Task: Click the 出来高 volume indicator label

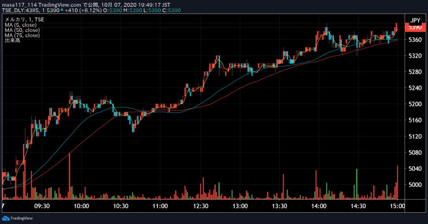Action: (12, 41)
